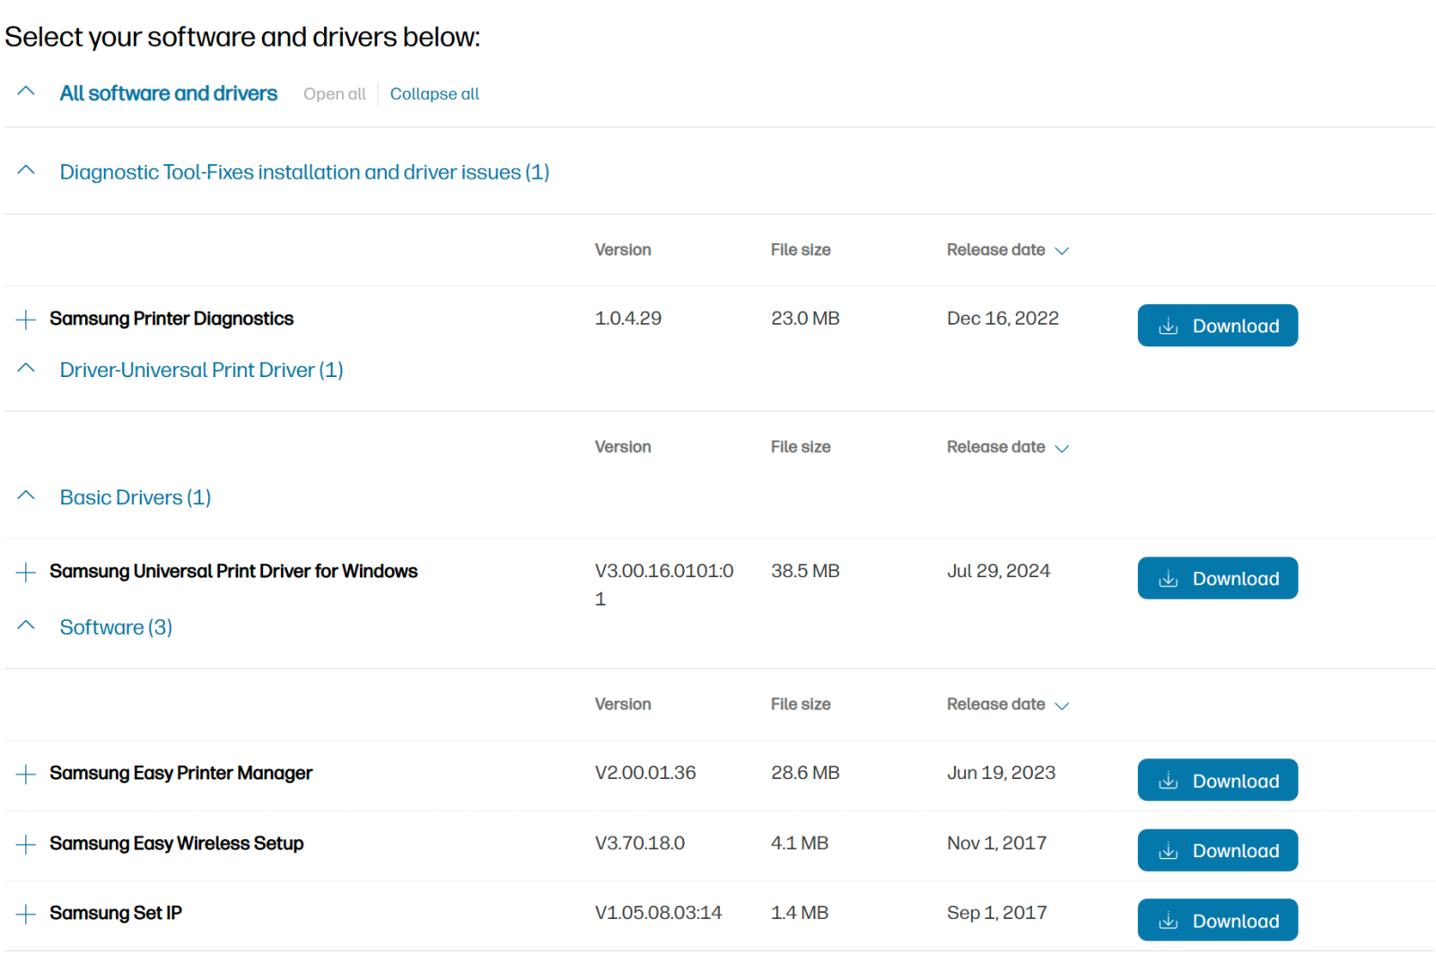Click the Basic Drivers (1) heading

(136, 497)
